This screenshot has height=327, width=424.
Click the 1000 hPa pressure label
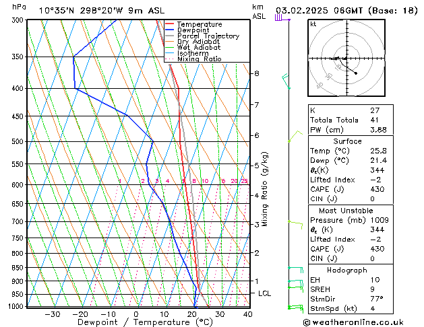tap(16, 306)
